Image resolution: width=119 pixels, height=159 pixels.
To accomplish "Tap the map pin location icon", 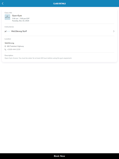I will point(5,46).
